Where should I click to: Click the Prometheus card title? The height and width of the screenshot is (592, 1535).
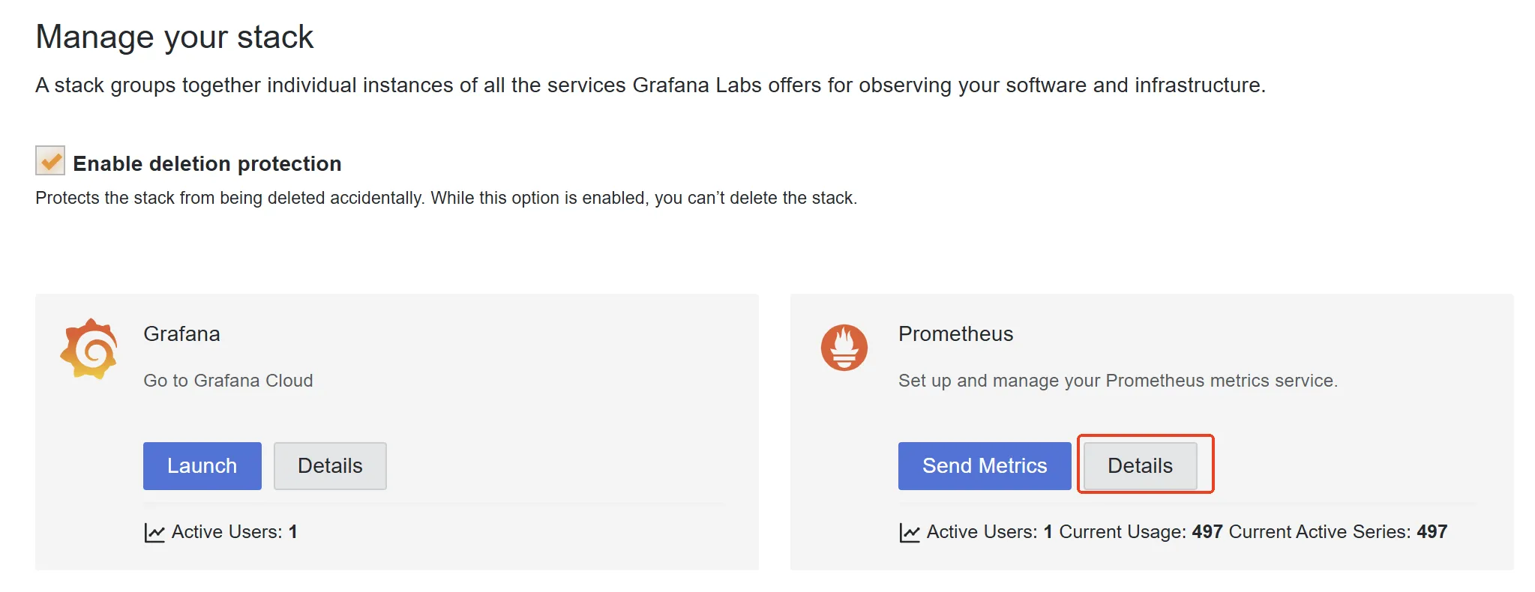pos(955,334)
